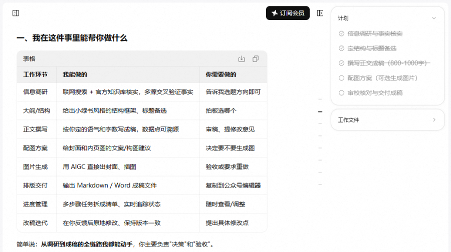Screen dimensions: 451x252
Task: Select plan step text 撰写正文成稿（800-1000字）
Action: [388, 63]
